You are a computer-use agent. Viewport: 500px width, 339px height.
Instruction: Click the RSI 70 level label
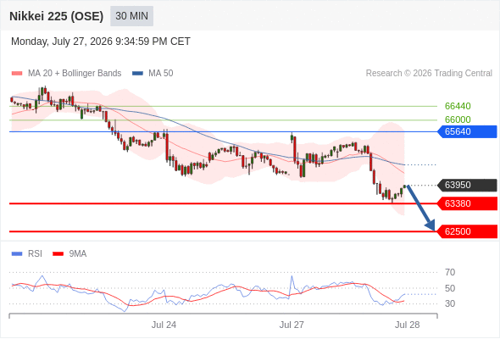(450, 272)
